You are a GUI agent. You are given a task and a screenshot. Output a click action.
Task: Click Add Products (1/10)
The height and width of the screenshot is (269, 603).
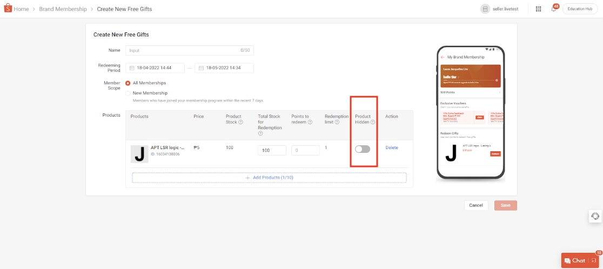pos(269,178)
